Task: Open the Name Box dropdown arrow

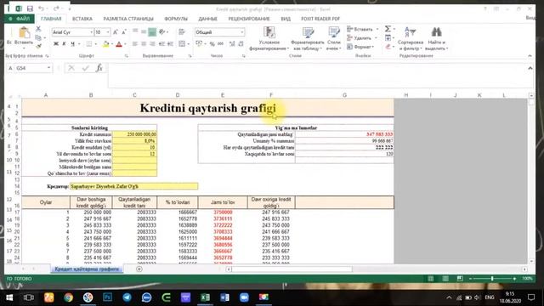Action: (x=49, y=68)
